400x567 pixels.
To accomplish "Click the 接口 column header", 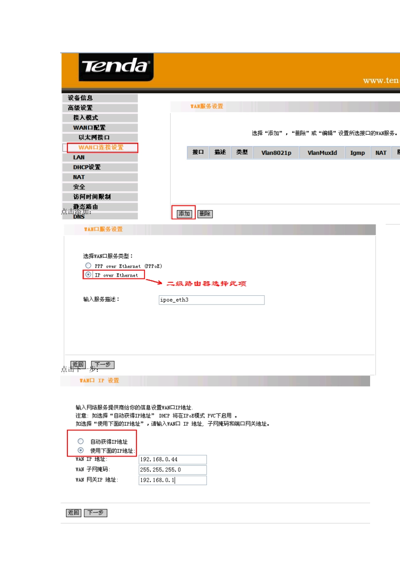I will click(198, 152).
